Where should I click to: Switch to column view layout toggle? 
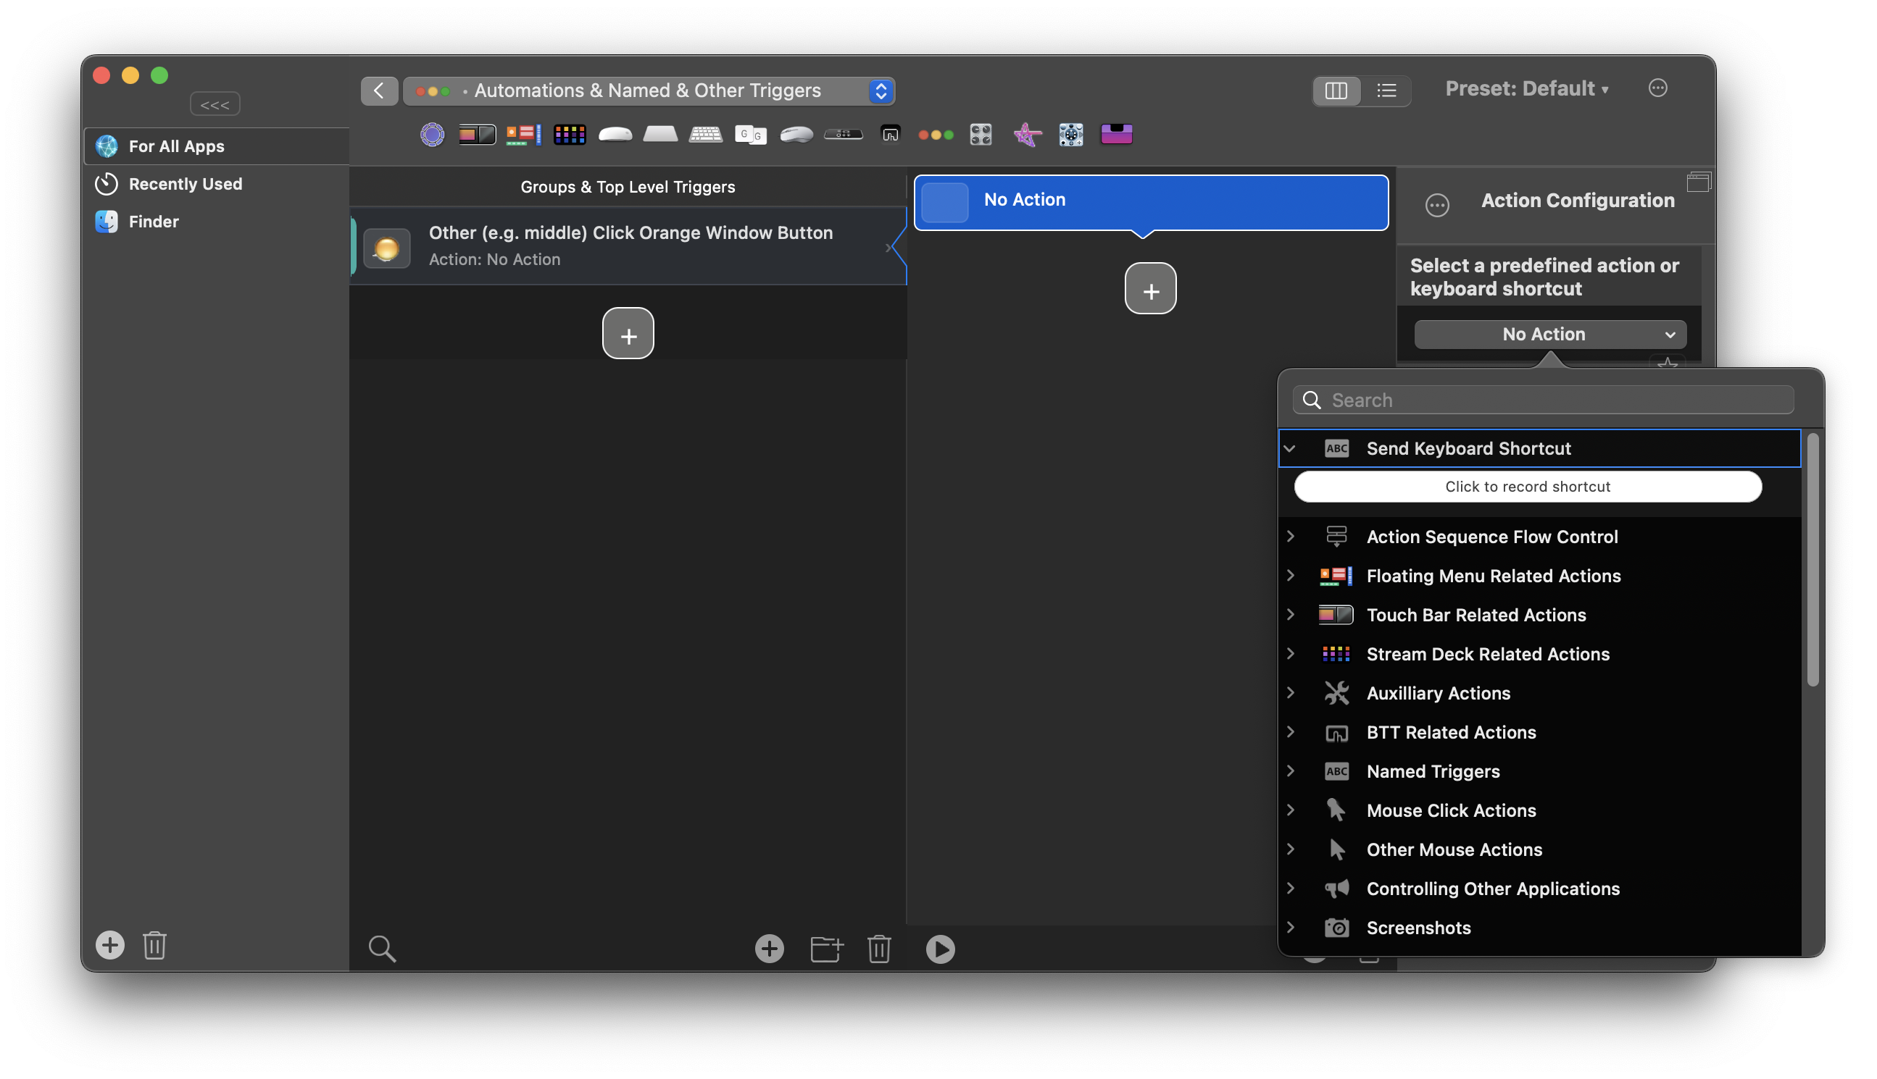1336,91
